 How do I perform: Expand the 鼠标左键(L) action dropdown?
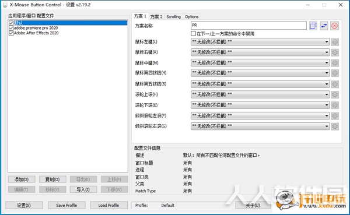(260, 42)
